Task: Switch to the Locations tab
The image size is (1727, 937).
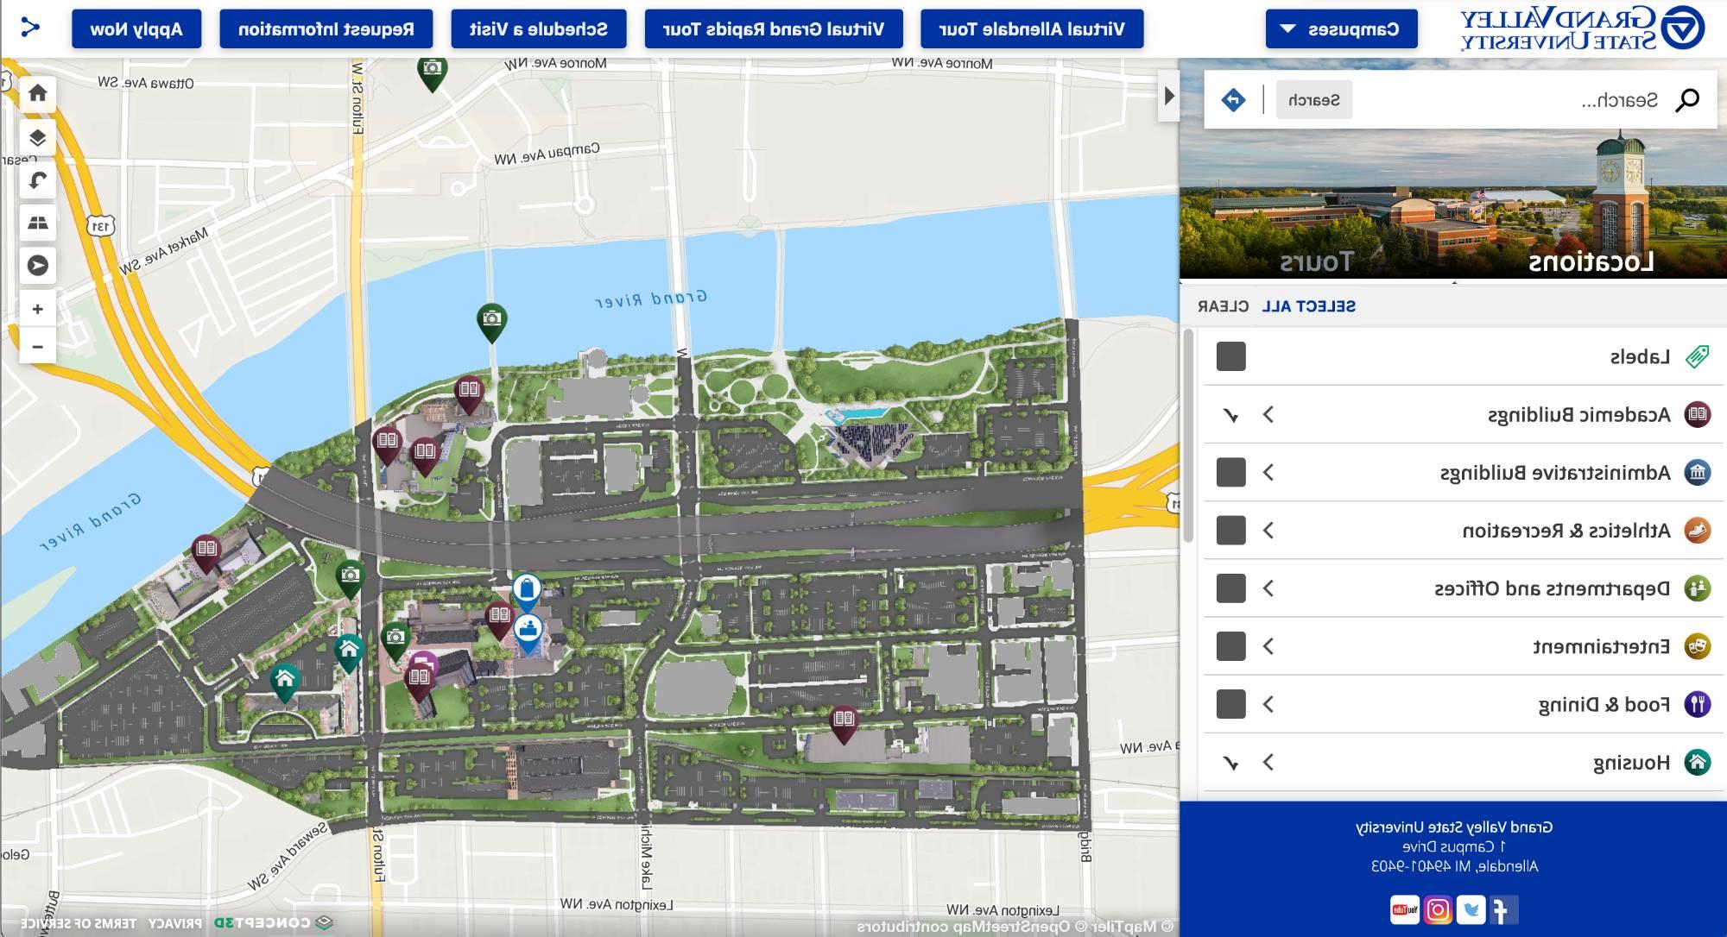Action: point(1591,261)
